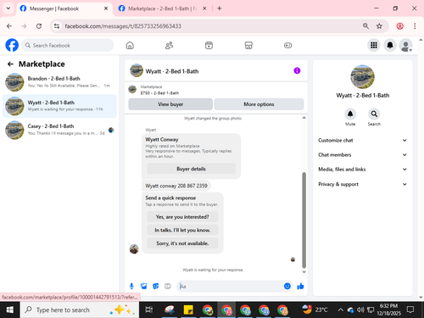
Task: Click the message input field
Action: click(231, 287)
